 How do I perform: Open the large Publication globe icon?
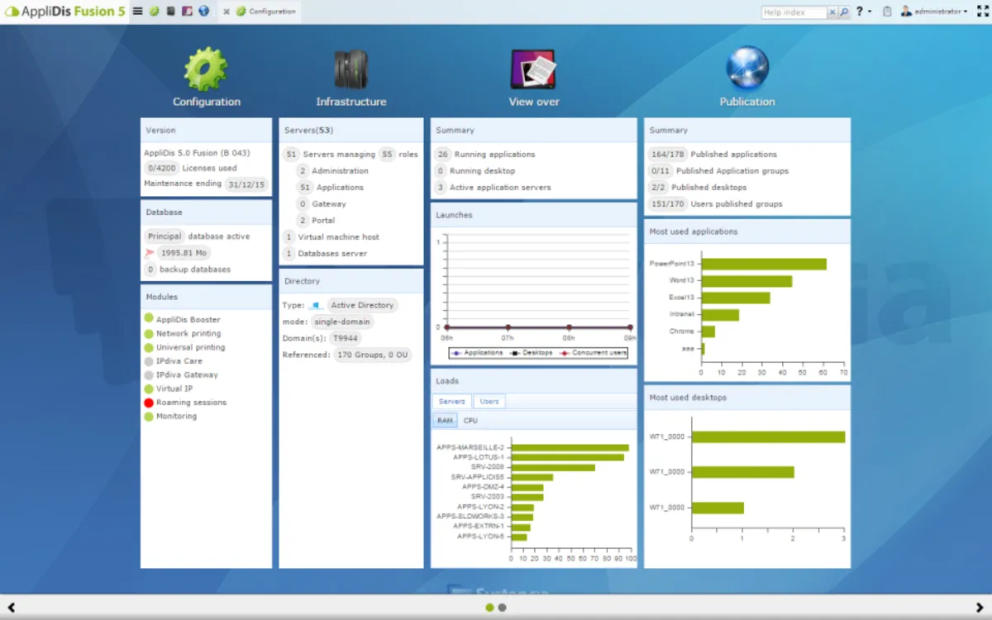(747, 69)
